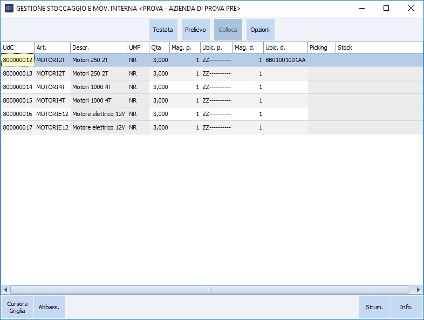Sort by UdC column header
Screen dimensions: 424x320
17,47
